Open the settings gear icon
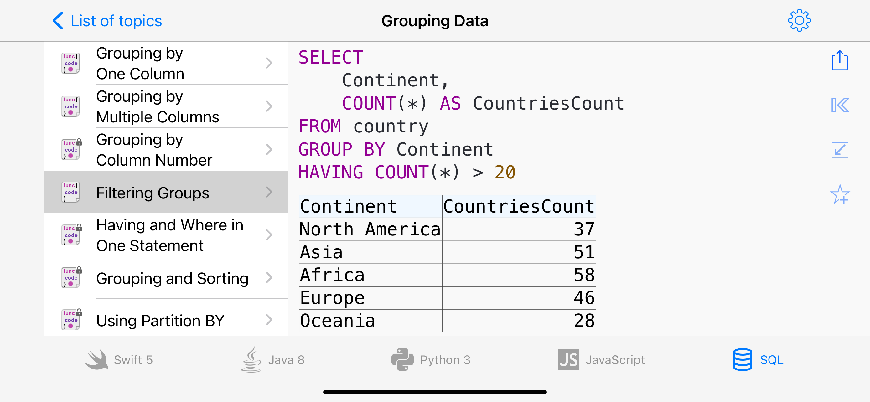The height and width of the screenshot is (402, 870). tap(799, 21)
